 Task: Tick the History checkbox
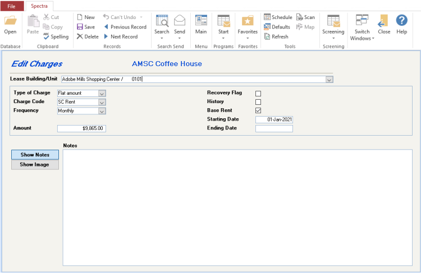pyautogui.click(x=258, y=102)
